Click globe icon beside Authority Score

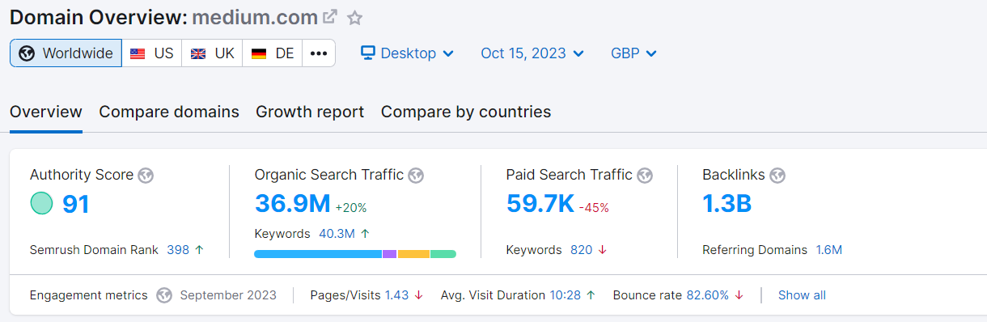[146, 175]
